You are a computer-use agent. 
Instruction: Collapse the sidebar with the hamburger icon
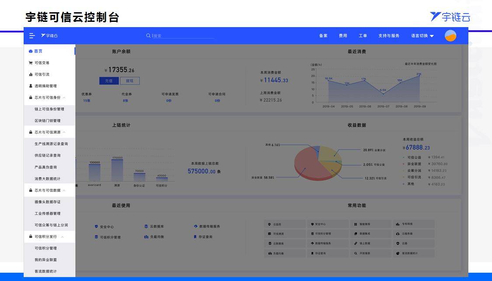coord(31,36)
